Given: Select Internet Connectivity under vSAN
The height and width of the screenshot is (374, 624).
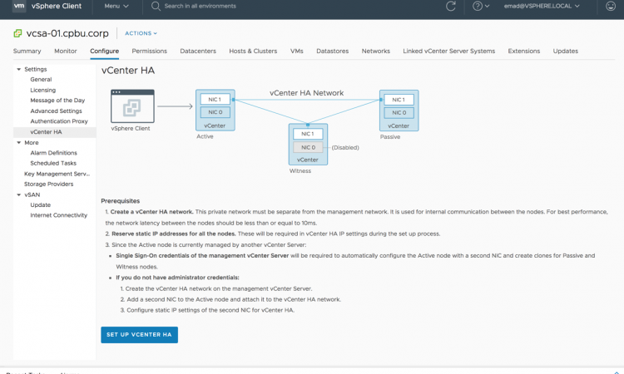Looking at the screenshot, I should (x=58, y=215).
